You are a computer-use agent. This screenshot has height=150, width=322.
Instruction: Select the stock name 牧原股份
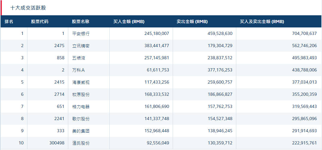click(81, 94)
